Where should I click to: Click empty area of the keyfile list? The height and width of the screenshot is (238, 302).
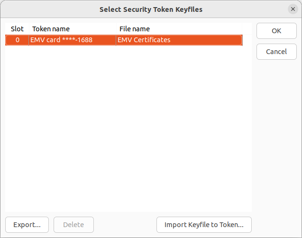(128, 128)
